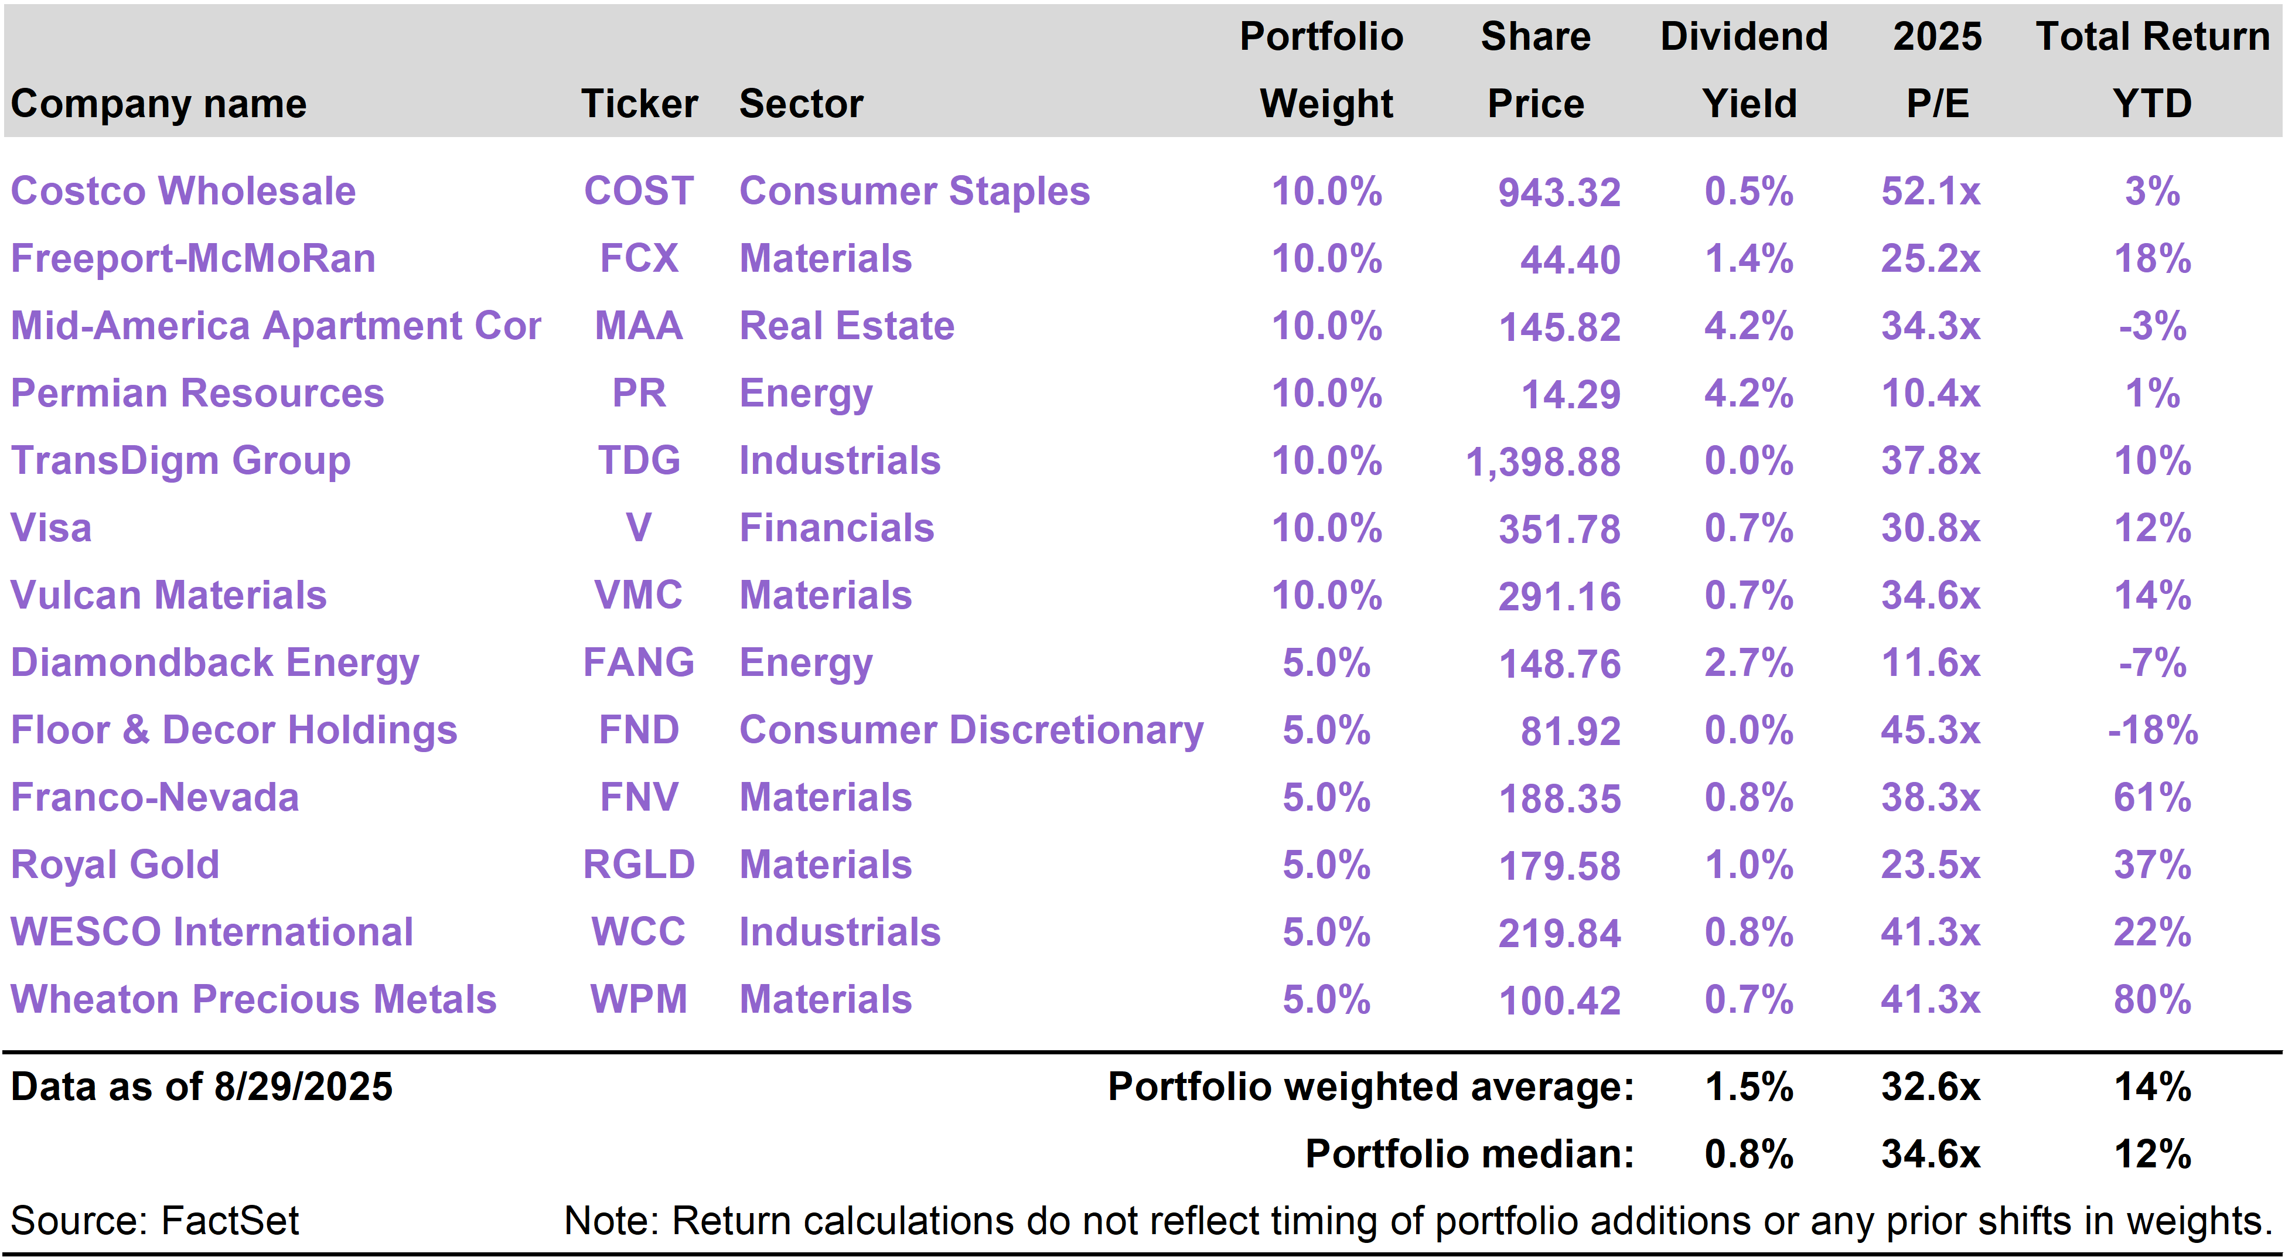Select the FCX ticker cell
Image resolution: width=2285 pixels, height=1257 pixels.
pos(639,259)
